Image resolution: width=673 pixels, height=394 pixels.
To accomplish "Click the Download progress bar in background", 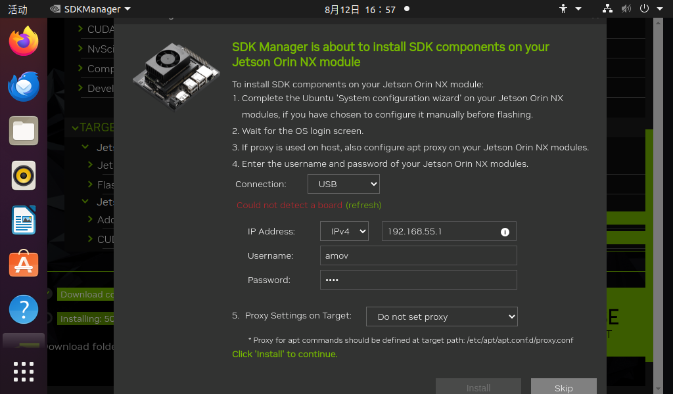I will pyautogui.click(x=85, y=294).
